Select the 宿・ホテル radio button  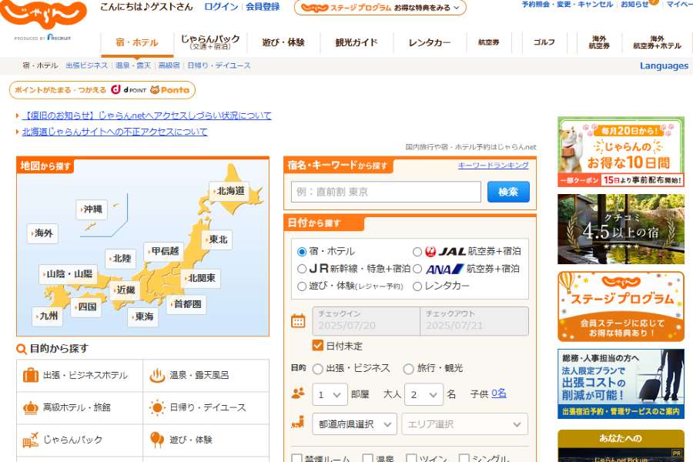pyautogui.click(x=302, y=252)
